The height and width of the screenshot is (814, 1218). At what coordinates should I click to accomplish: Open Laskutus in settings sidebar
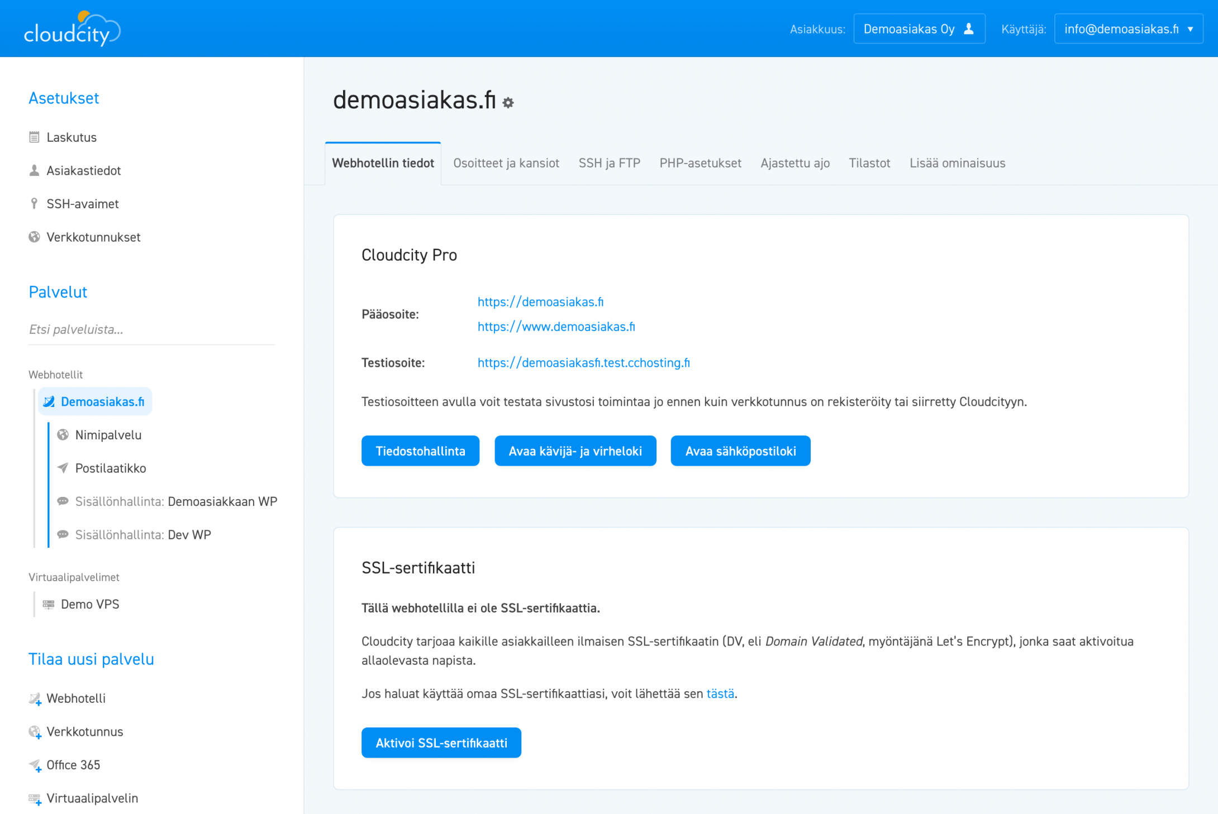click(x=72, y=137)
